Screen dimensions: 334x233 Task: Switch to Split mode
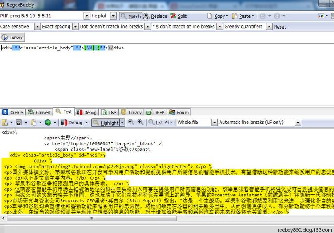[179, 16]
